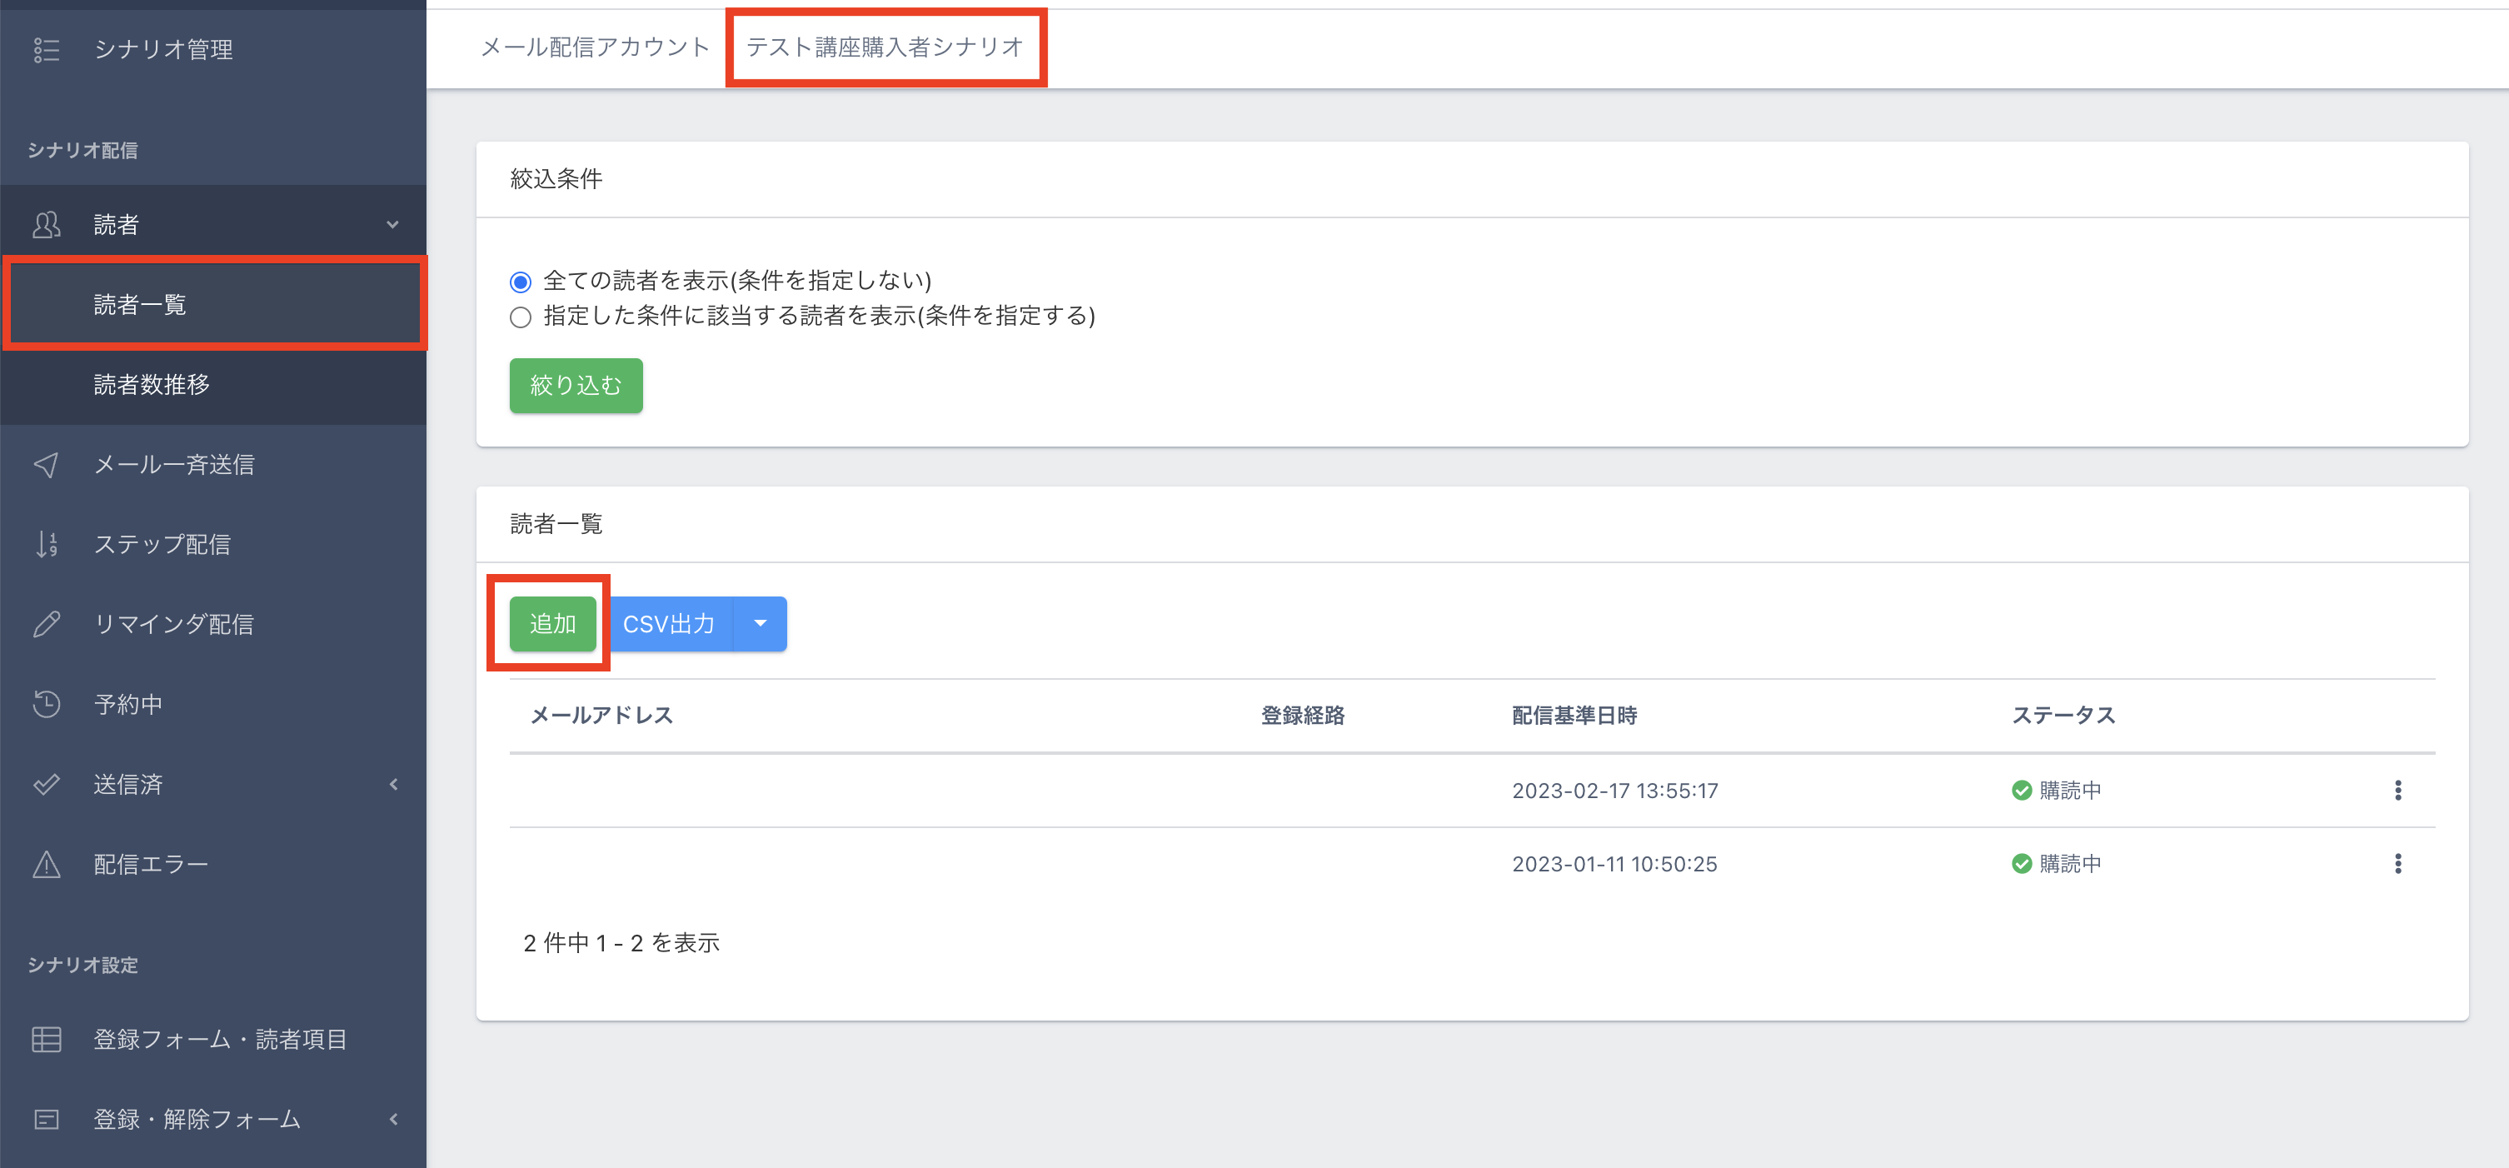Image resolution: width=2509 pixels, height=1168 pixels.
Task: Click the シナリオ管理 list icon
Action: [x=46, y=50]
